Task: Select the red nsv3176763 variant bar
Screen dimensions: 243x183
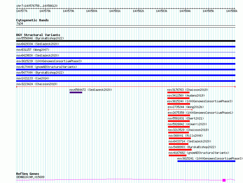Action: (178, 92)
